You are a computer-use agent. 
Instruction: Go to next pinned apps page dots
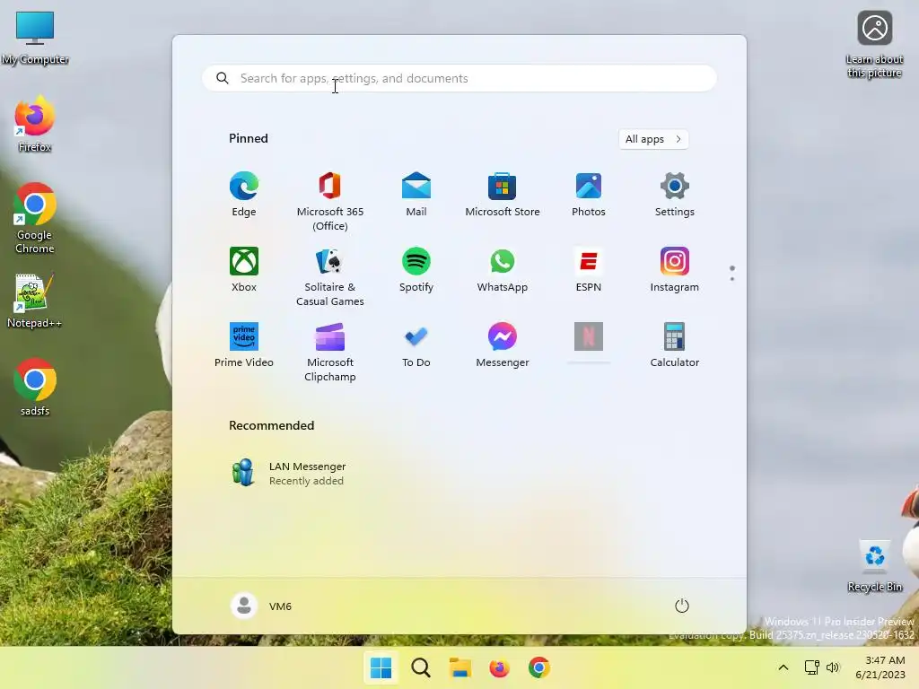click(732, 273)
